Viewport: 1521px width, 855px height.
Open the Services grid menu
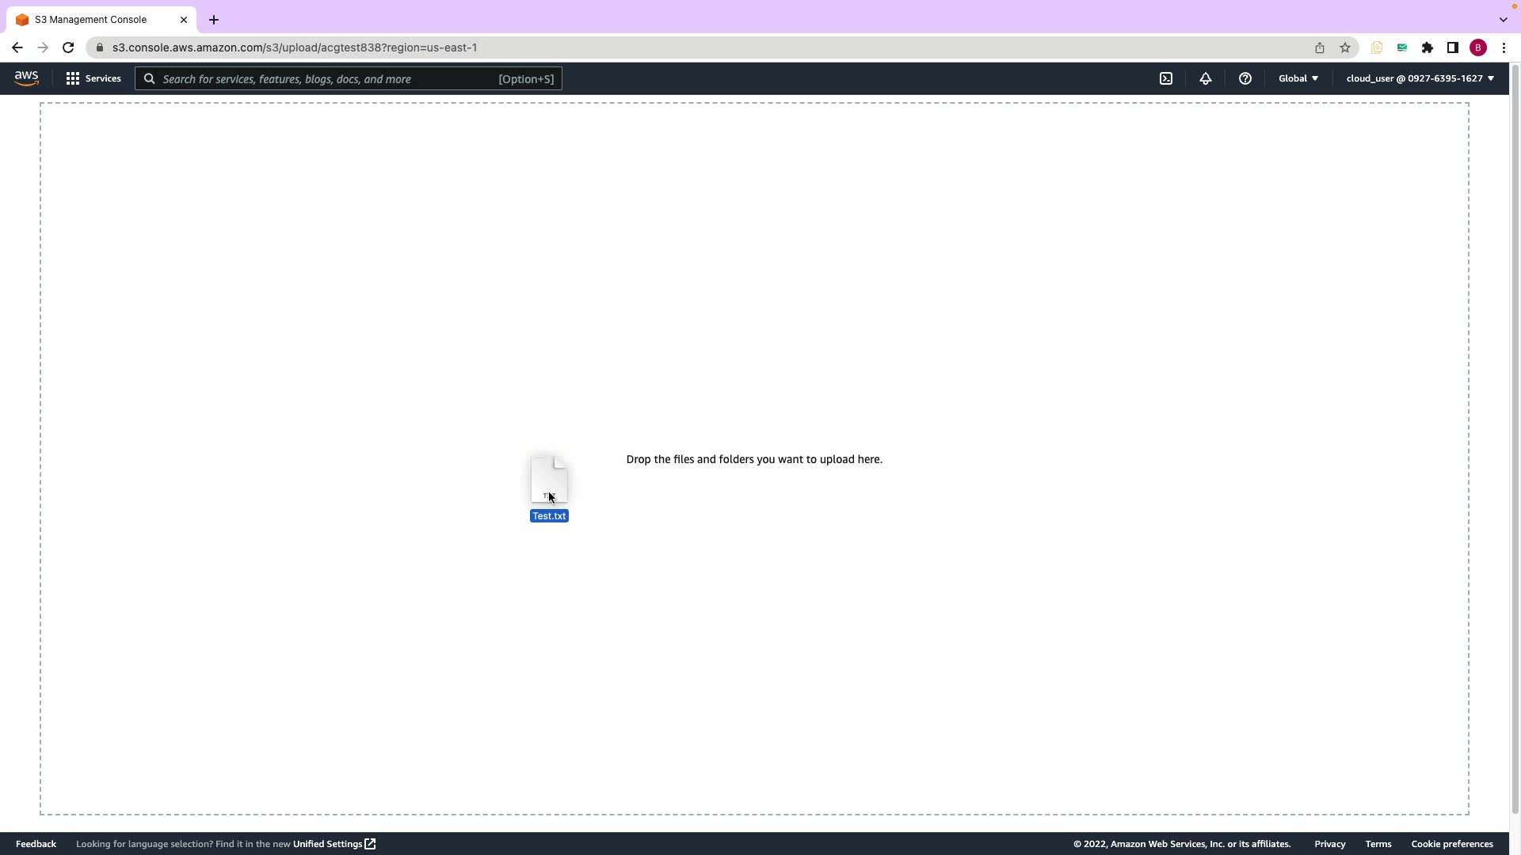tap(93, 78)
